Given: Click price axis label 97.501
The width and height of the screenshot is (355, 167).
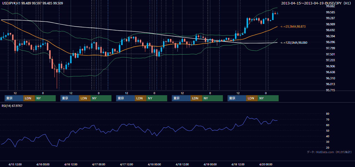Looking at the screenshot, I should [330, 54].
